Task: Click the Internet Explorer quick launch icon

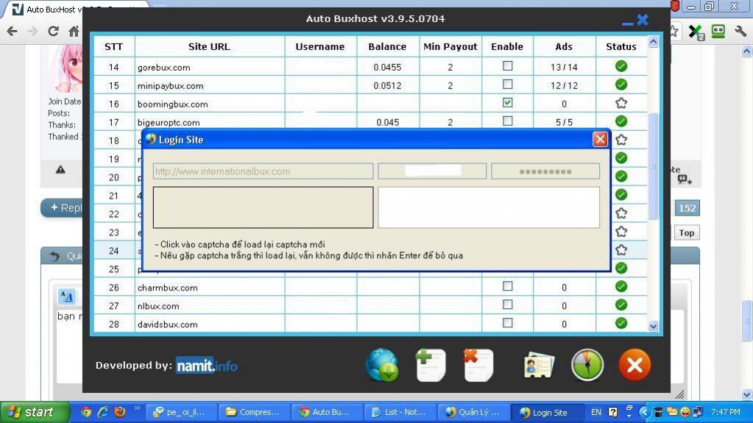Action: 103,411
